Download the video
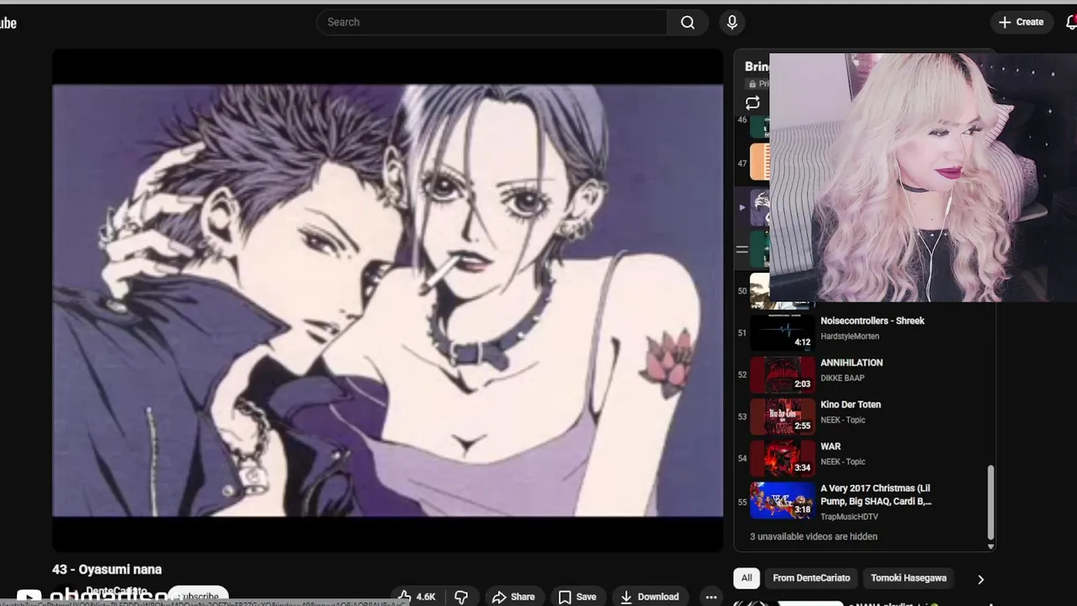This screenshot has height=606, width=1077. (x=650, y=597)
